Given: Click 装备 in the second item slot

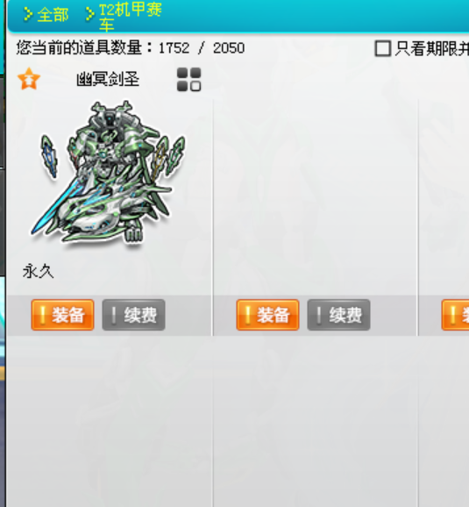Looking at the screenshot, I should point(267,315).
